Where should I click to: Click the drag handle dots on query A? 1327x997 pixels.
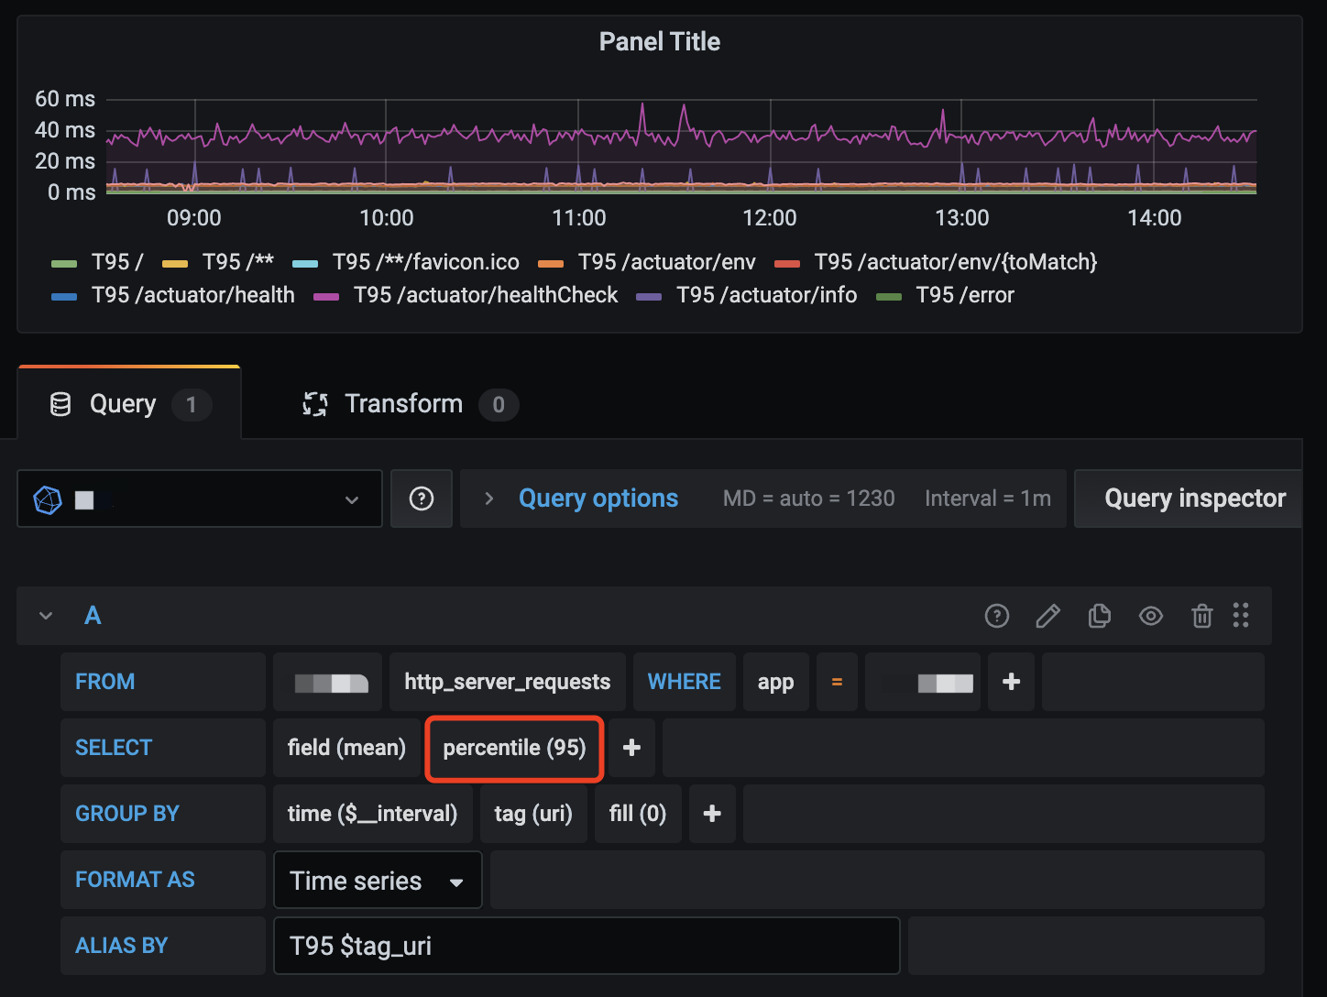(1242, 616)
